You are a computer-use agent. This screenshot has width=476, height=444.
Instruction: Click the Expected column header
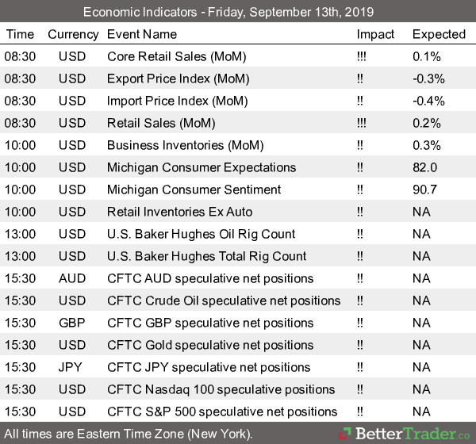click(x=439, y=34)
